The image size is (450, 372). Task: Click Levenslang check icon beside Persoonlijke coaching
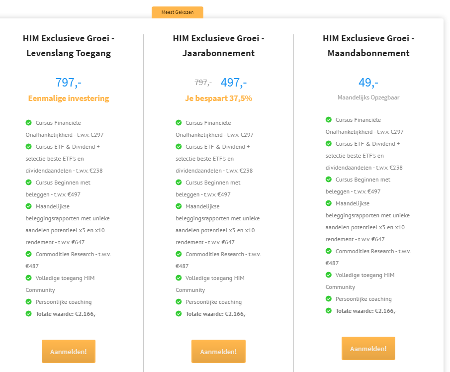[29, 302]
